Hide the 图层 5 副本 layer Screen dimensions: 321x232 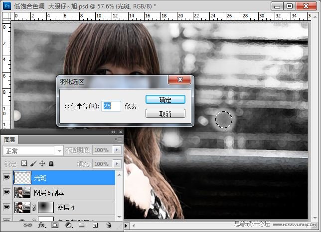[x=7, y=192]
